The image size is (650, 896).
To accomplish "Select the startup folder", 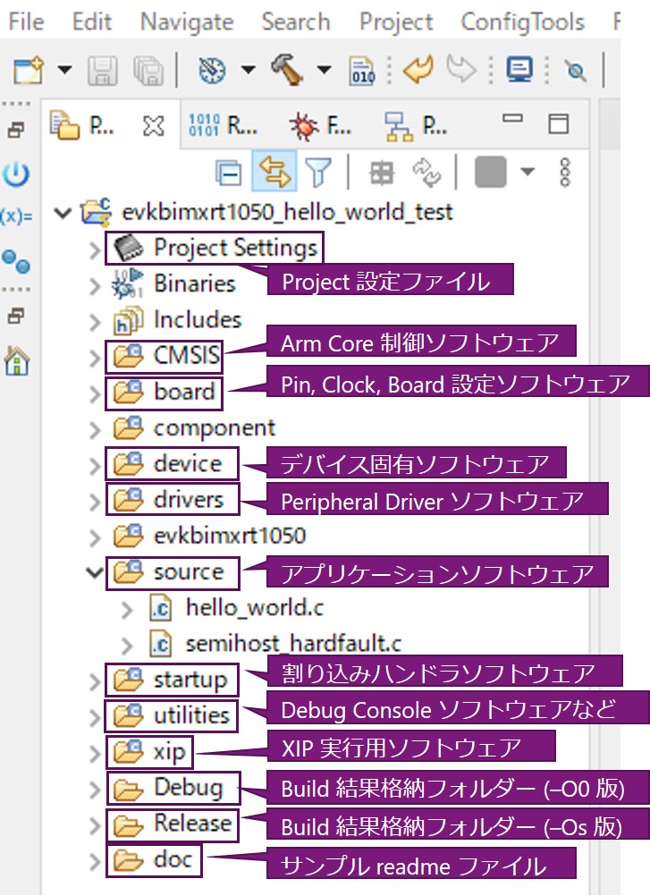I will coord(170,680).
